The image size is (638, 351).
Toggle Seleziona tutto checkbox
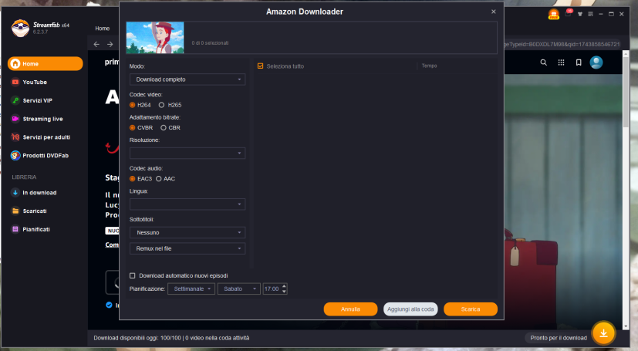pyautogui.click(x=261, y=66)
